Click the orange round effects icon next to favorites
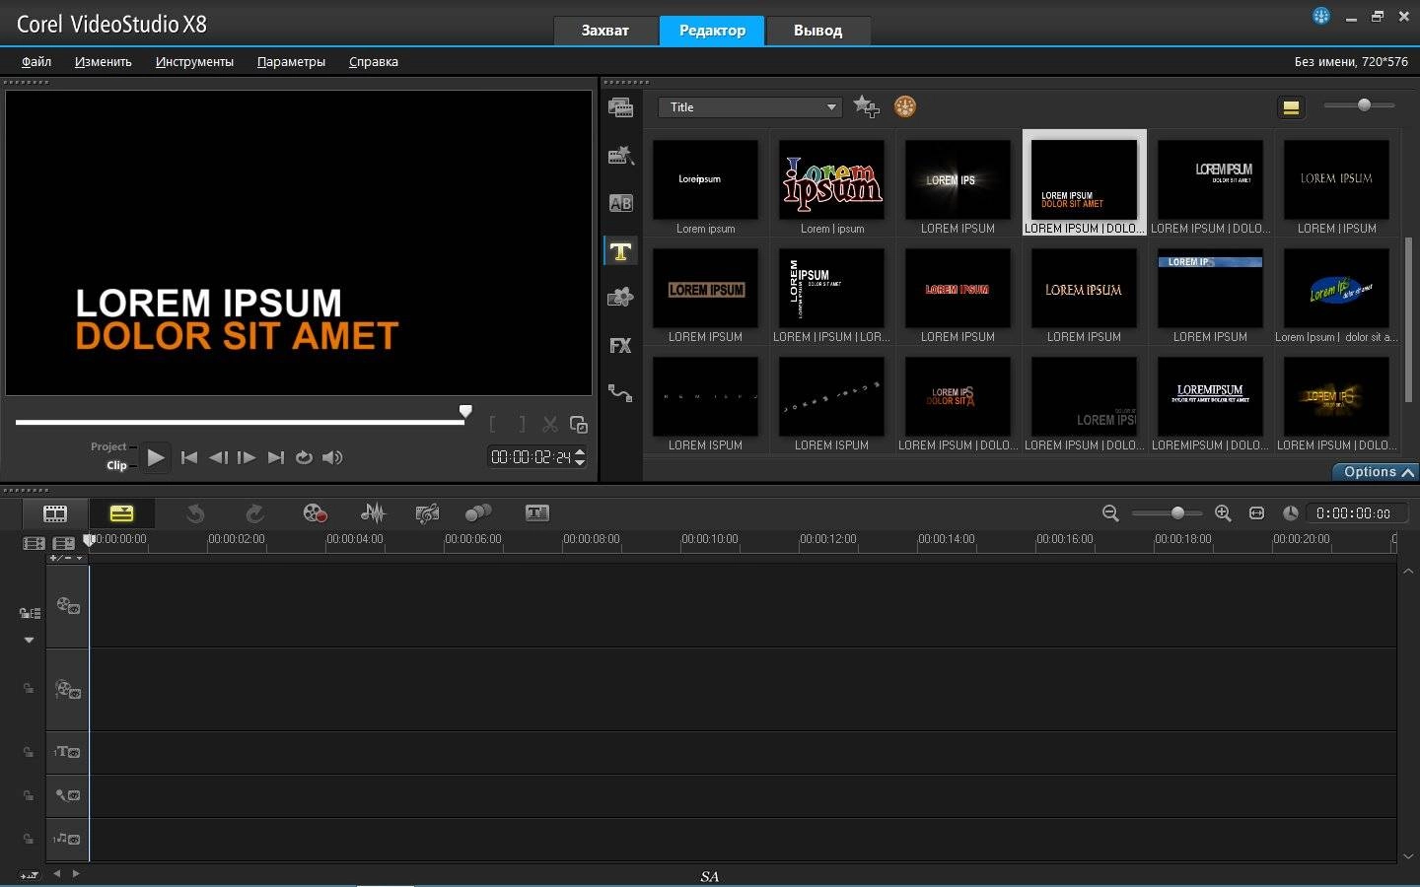 pyautogui.click(x=905, y=106)
